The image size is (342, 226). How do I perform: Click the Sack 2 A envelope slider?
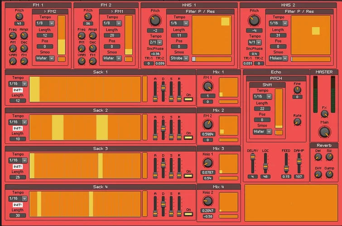155,130
